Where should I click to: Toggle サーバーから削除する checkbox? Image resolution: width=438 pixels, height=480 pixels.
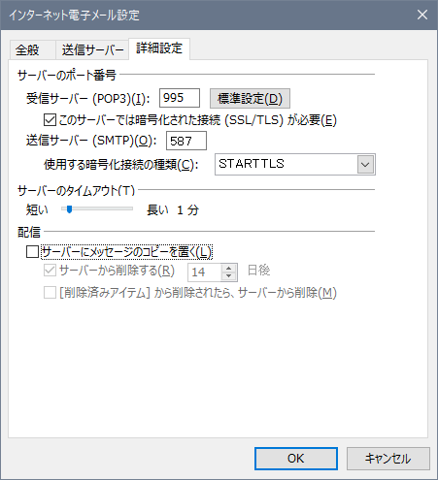click(50, 271)
